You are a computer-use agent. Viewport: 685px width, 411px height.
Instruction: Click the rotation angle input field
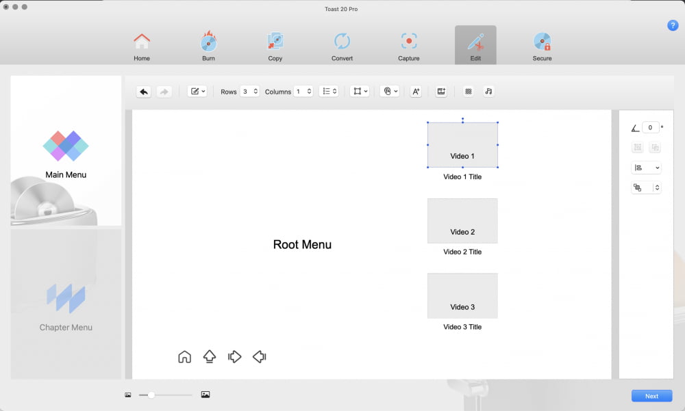(x=651, y=127)
